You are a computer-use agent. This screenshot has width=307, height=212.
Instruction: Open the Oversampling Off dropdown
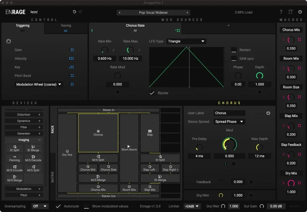coord(40,206)
